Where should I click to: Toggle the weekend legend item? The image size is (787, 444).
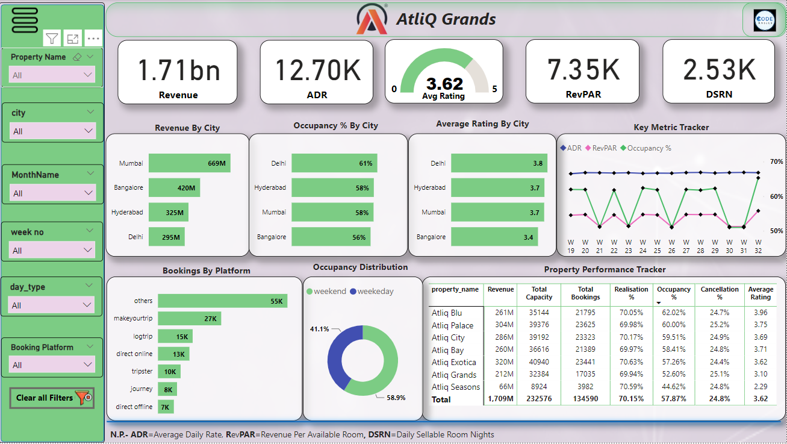[x=328, y=292]
